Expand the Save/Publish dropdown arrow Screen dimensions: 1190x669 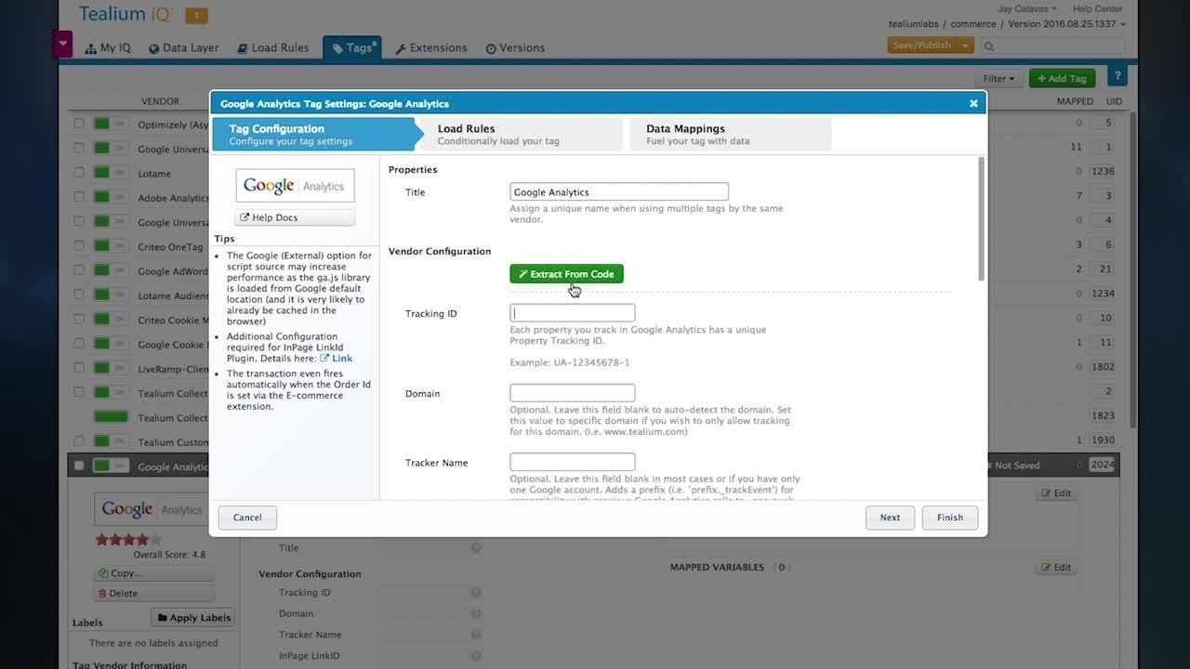coord(966,45)
